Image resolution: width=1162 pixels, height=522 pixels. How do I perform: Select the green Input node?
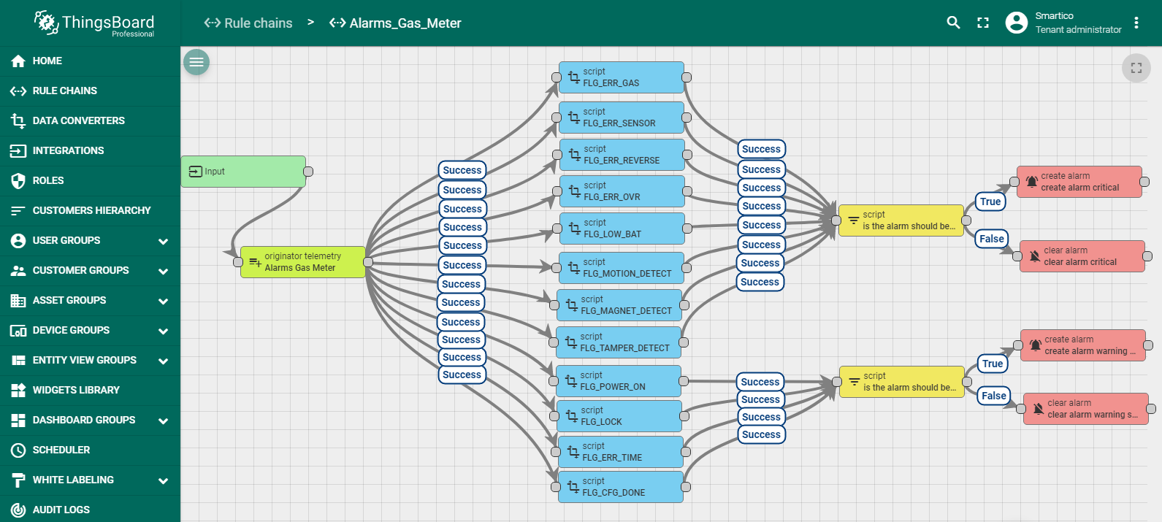[x=243, y=172]
